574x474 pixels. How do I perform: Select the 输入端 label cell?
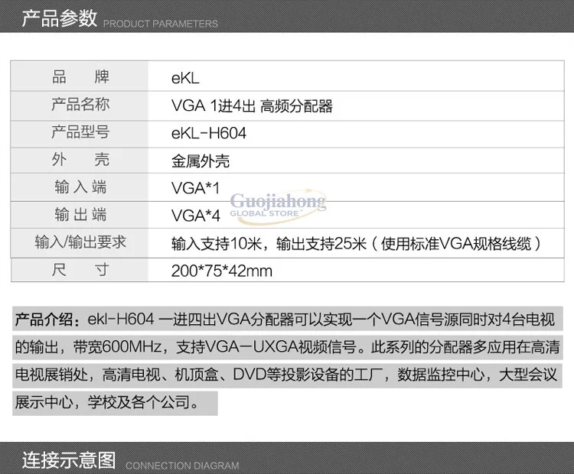[x=80, y=187]
